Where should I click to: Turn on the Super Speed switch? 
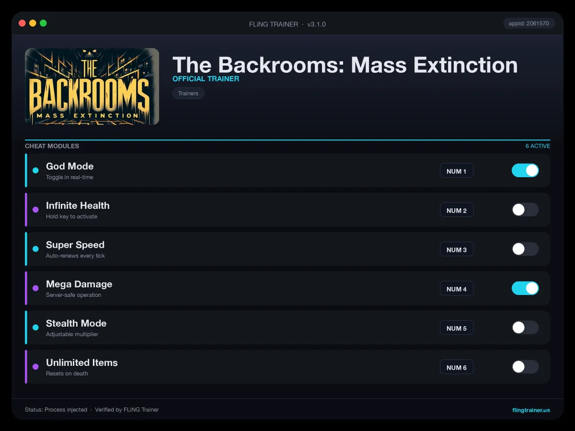click(x=525, y=249)
